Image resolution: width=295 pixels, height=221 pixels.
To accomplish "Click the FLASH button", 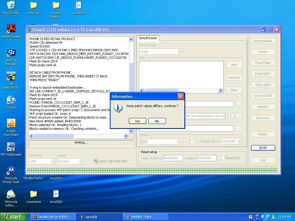I will pos(263,52).
